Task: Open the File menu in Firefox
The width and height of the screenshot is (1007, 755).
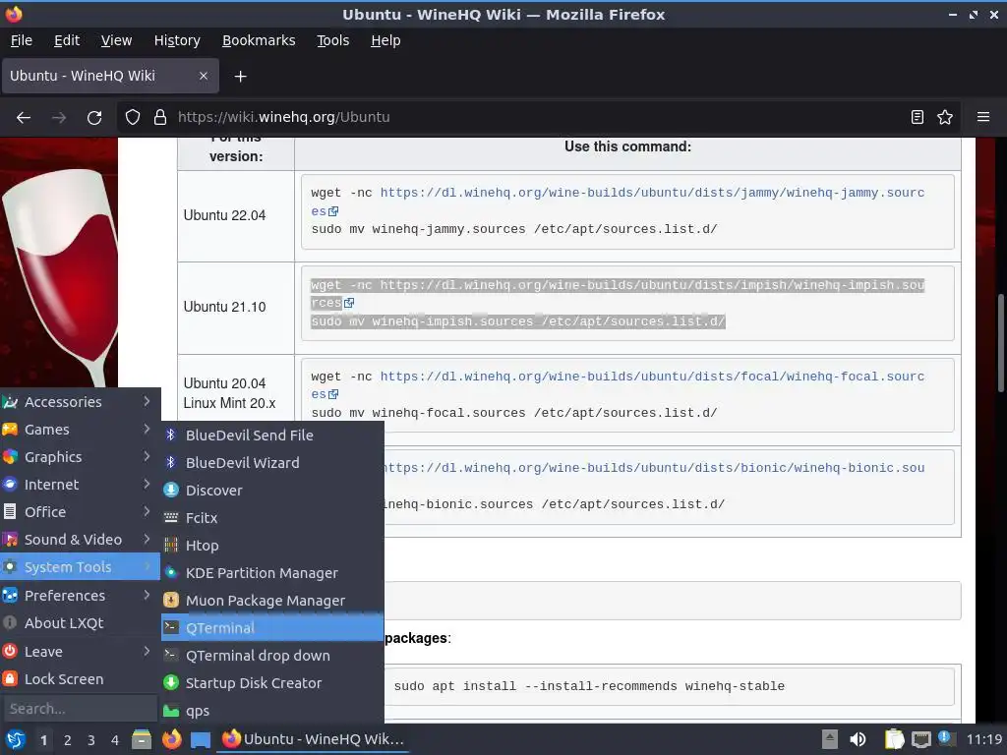Action: point(22,40)
